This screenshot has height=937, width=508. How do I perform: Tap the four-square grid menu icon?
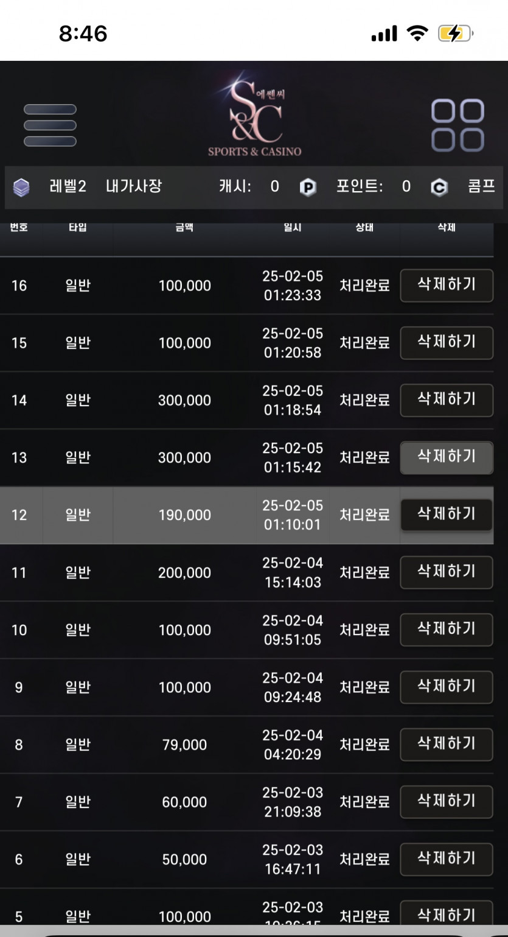coord(458,125)
